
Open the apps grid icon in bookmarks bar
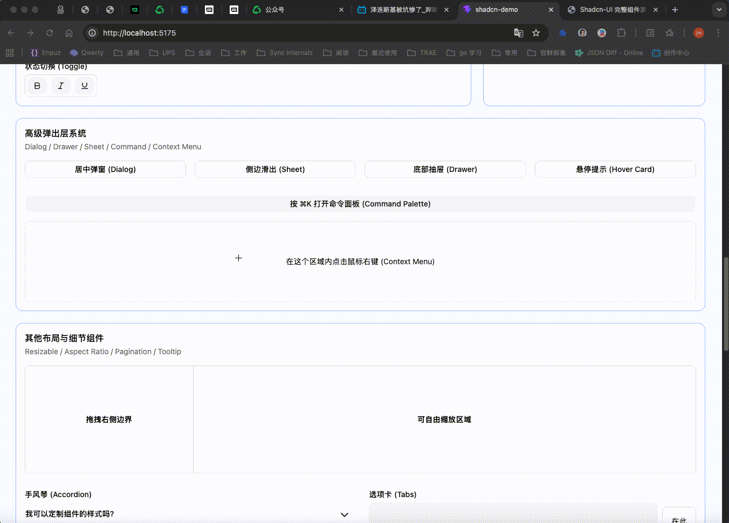tap(10, 53)
